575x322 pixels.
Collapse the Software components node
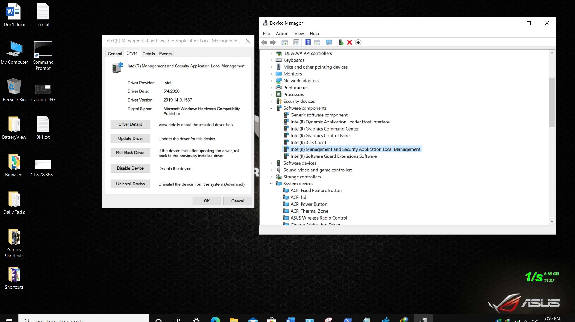pos(271,108)
